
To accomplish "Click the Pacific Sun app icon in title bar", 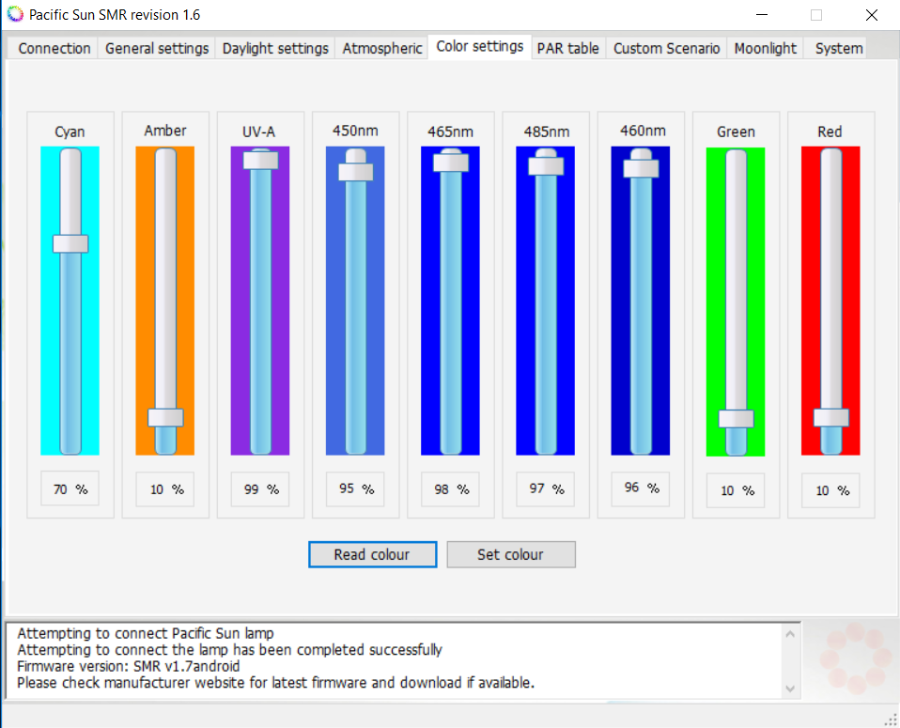I will pyautogui.click(x=15, y=14).
